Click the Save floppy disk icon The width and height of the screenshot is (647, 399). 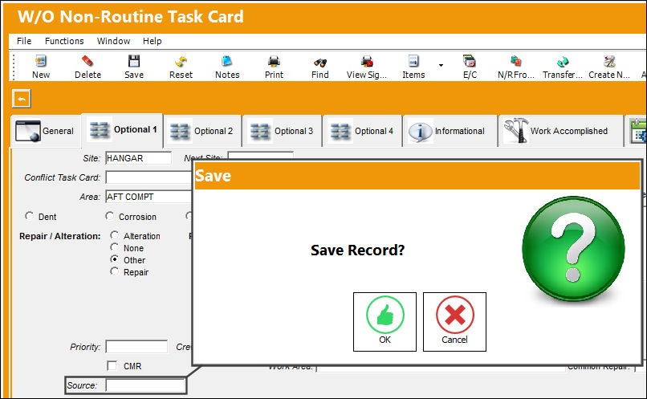[x=134, y=62]
